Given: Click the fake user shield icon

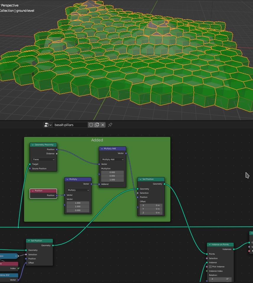Looking at the screenshot, I should (x=91, y=125).
